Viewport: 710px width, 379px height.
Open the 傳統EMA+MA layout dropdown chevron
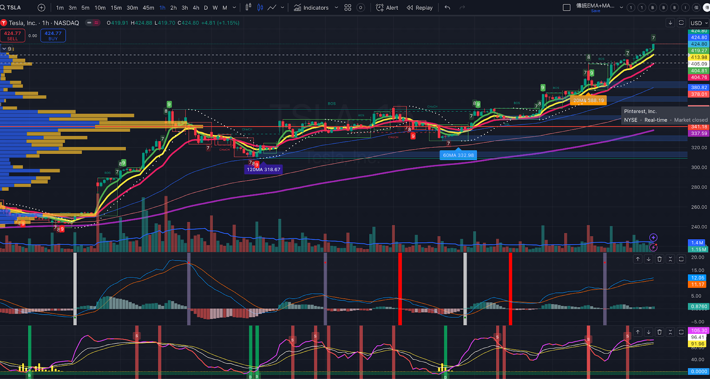pos(621,8)
